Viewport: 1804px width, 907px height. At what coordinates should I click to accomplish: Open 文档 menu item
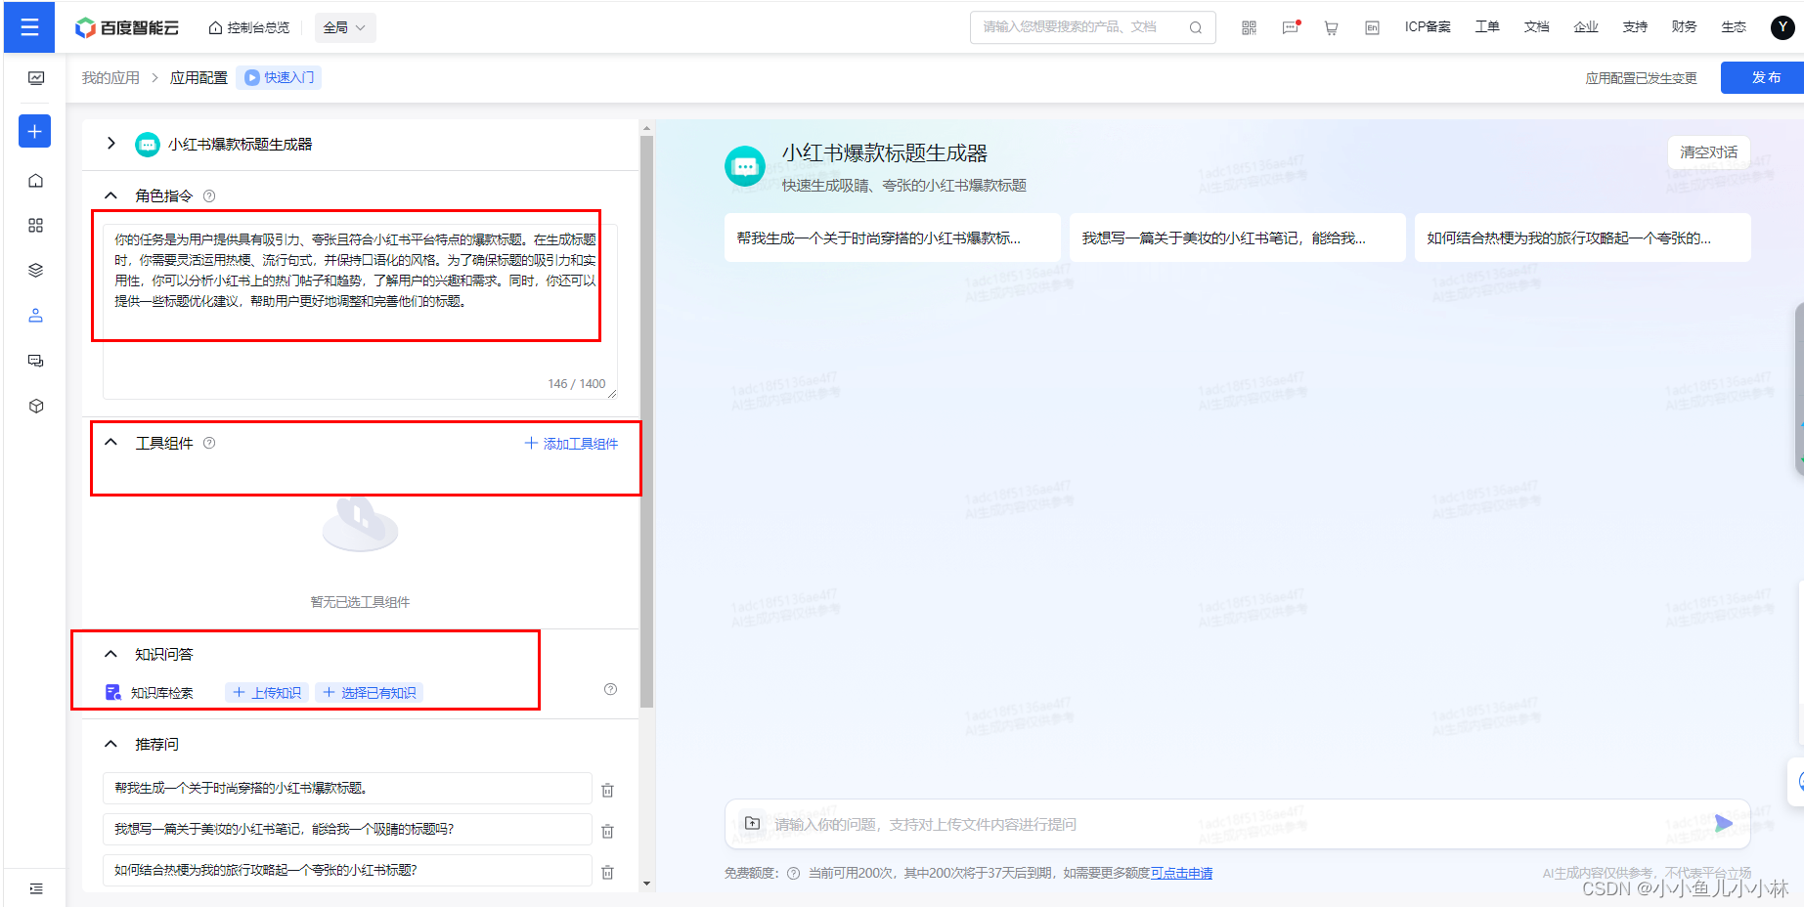tap(1536, 27)
